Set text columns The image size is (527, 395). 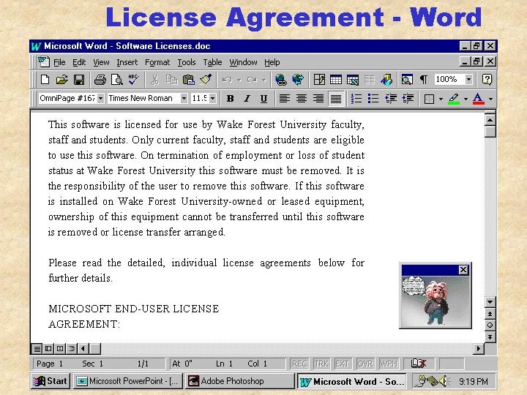tap(370, 80)
